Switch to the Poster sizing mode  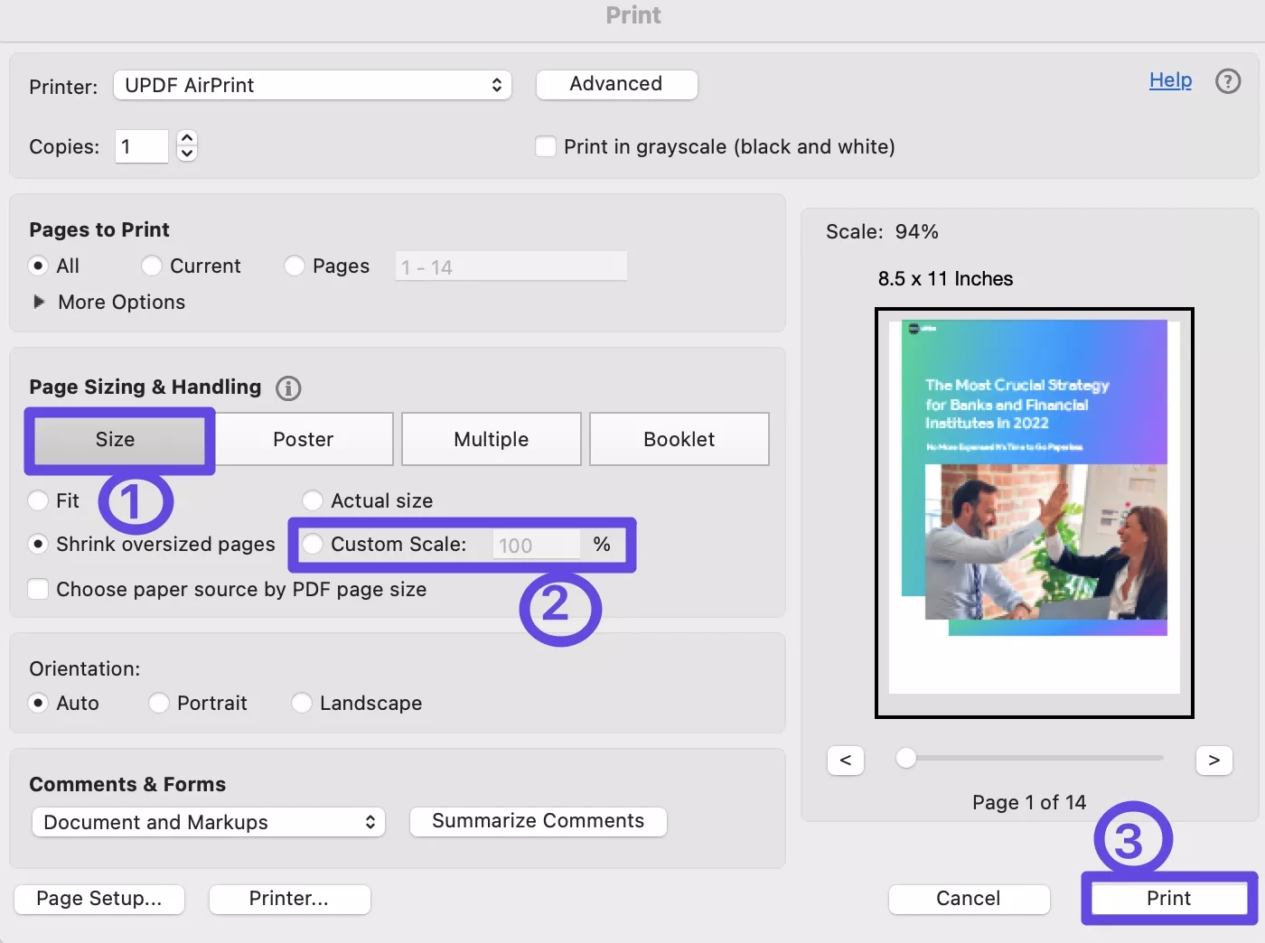pyautogui.click(x=304, y=439)
